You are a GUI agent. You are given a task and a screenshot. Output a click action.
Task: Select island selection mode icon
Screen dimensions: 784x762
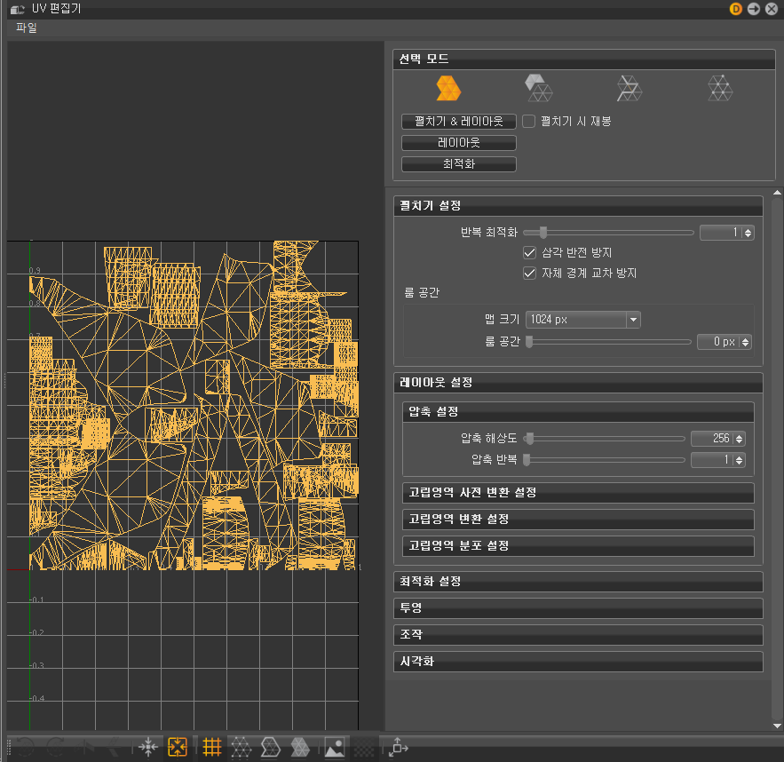(x=538, y=88)
